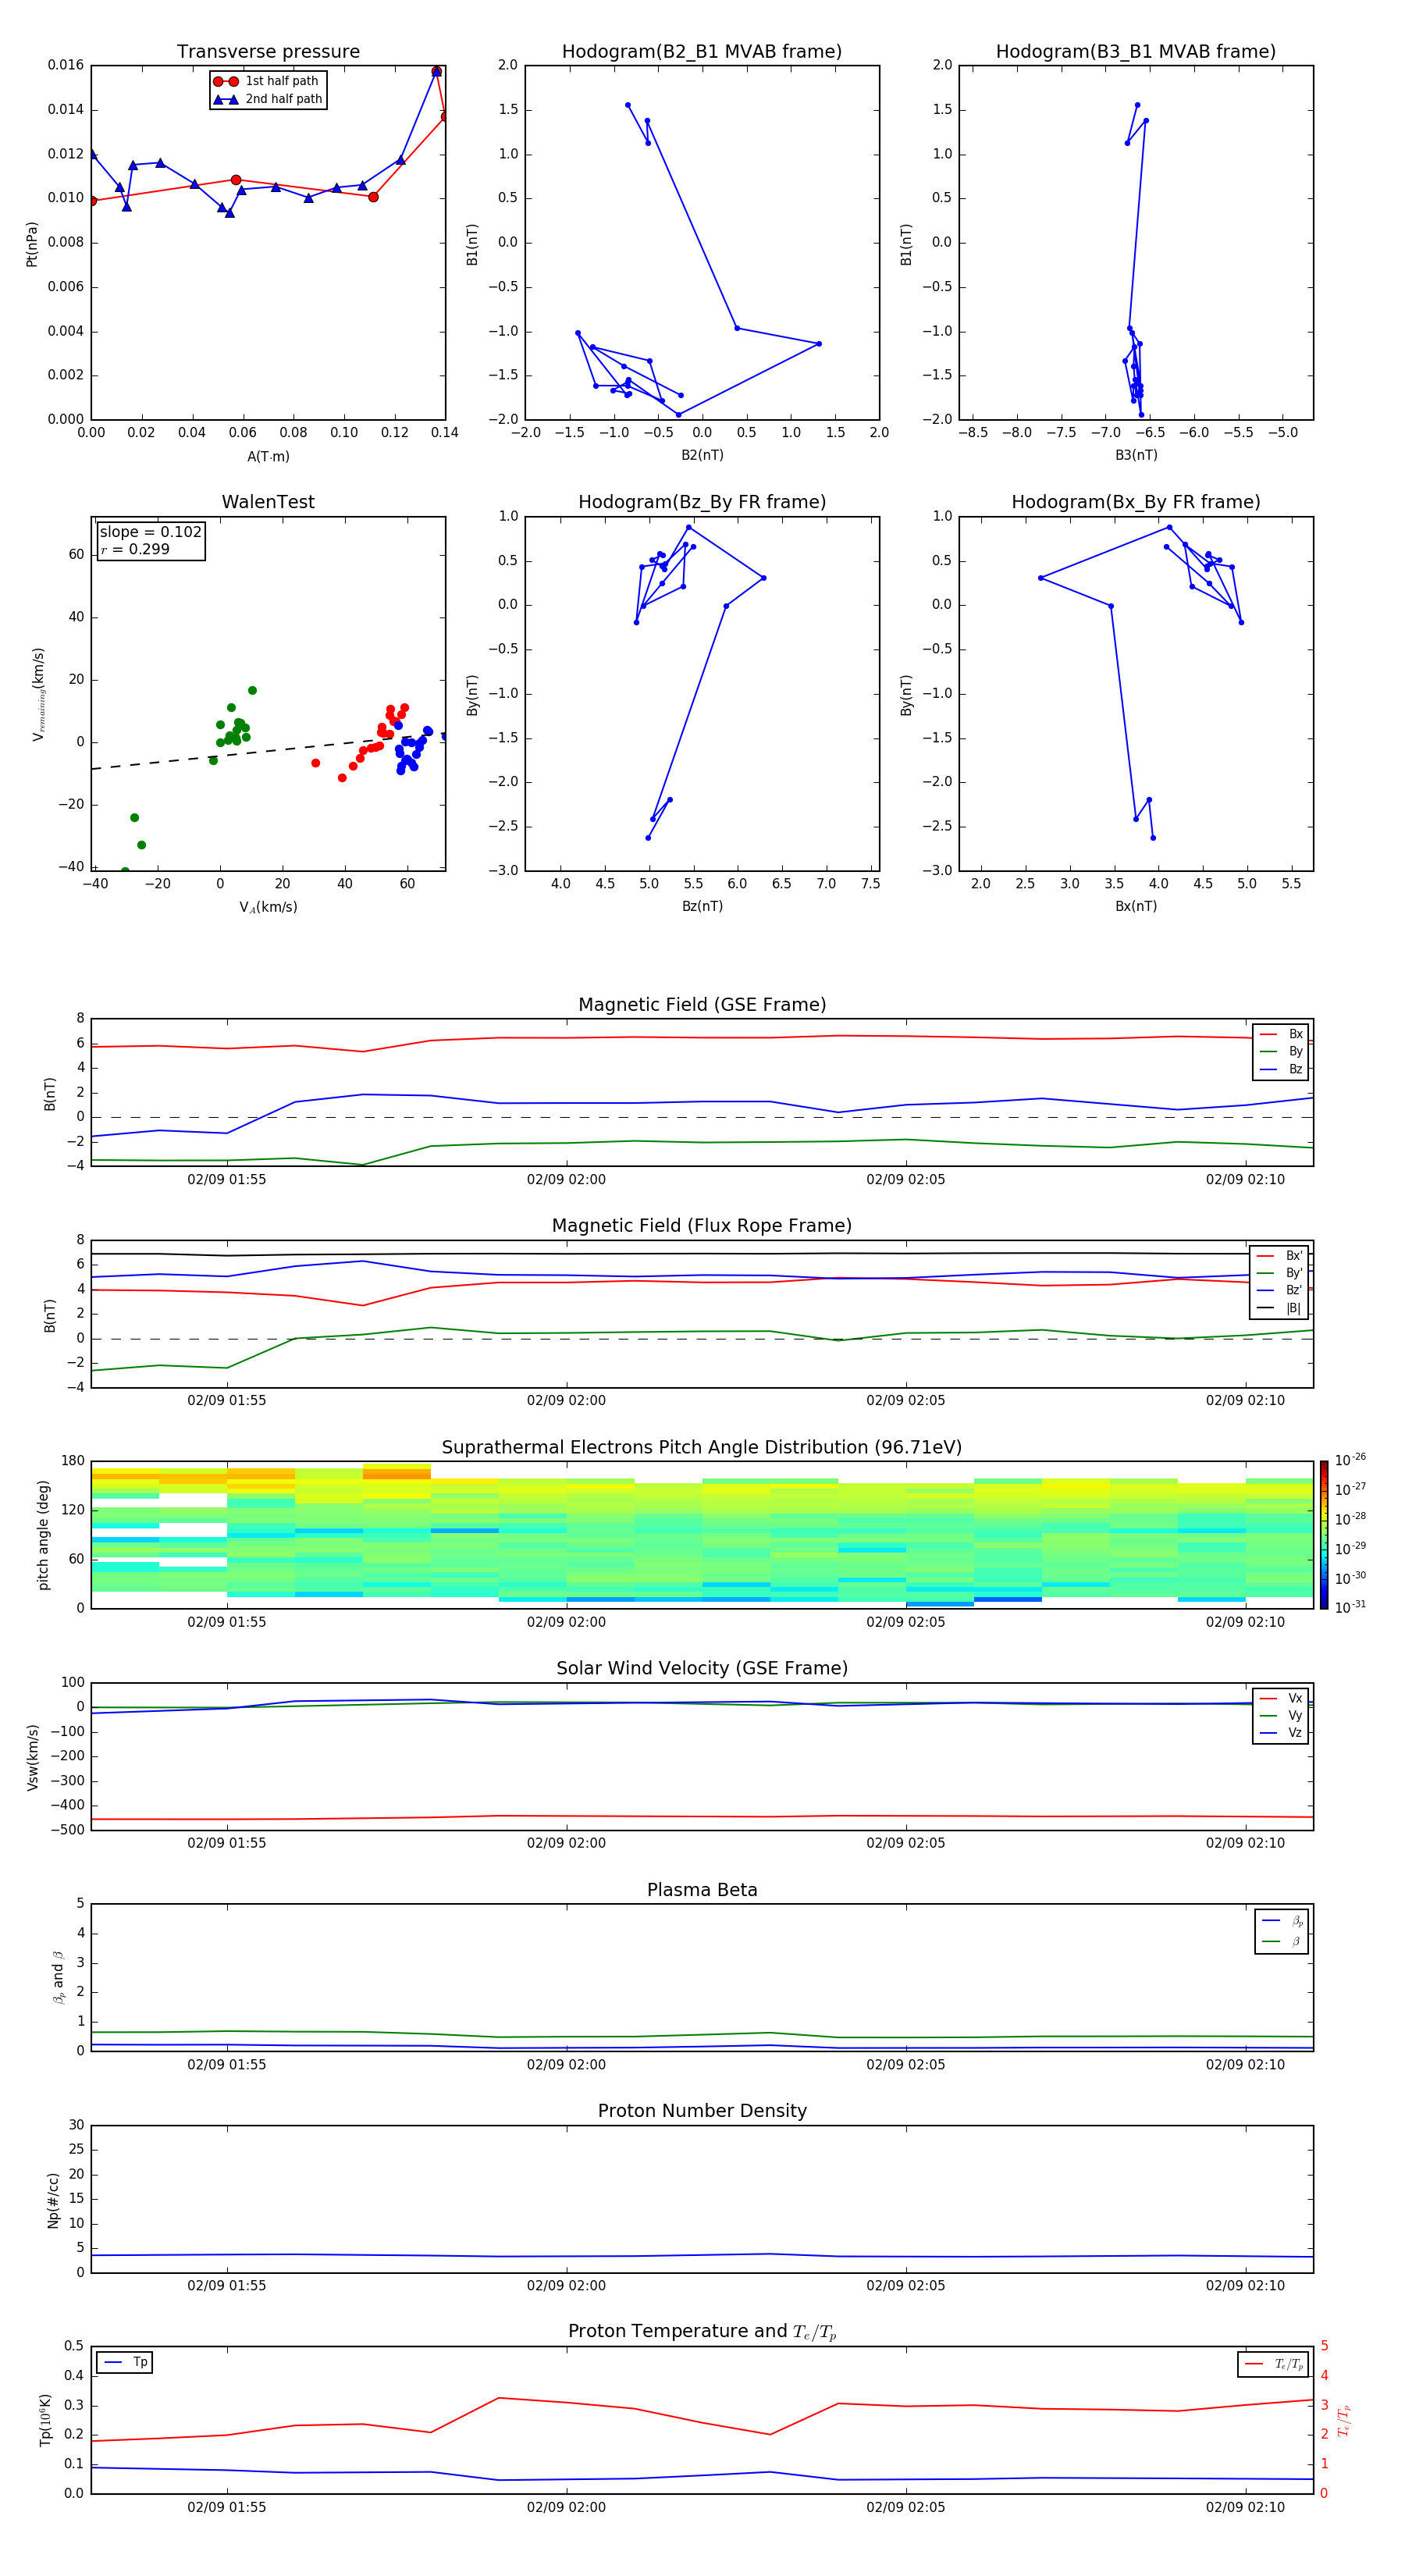Click the "Pt(nPa)" y-axis label
1405x2576 pixels.
[32, 243]
